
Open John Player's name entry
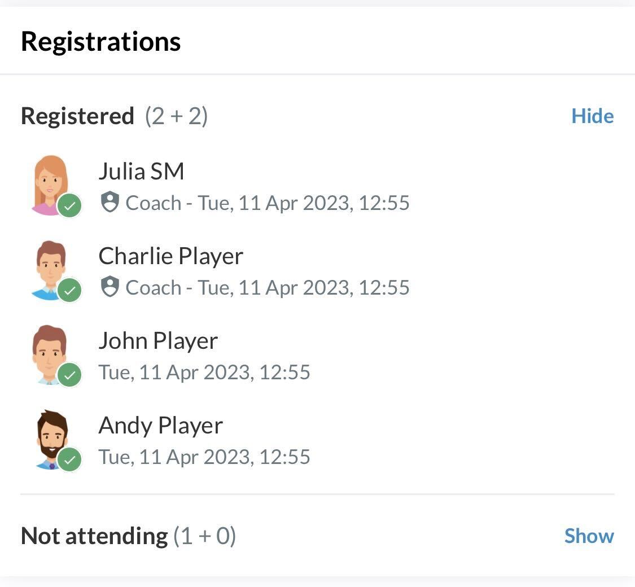[158, 341]
